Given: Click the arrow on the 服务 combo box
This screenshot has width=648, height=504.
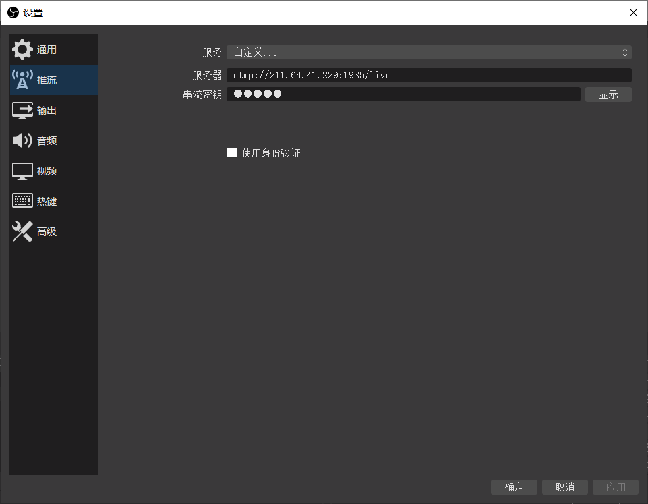Looking at the screenshot, I should tap(624, 53).
